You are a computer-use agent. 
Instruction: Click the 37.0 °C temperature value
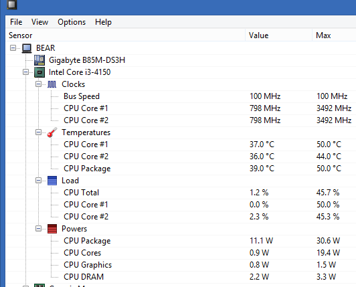tap(262, 145)
